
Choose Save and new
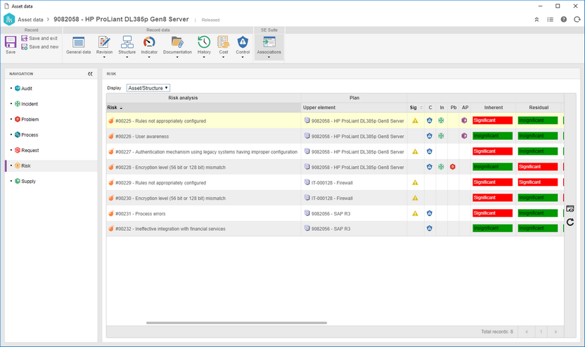(40, 46)
